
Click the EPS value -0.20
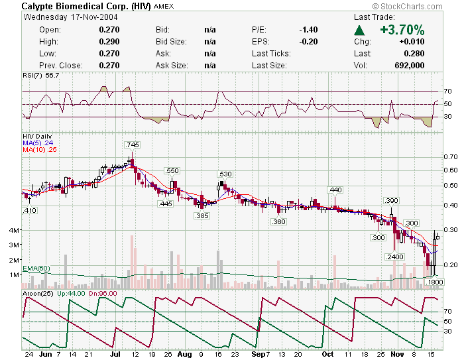pyautogui.click(x=308, y=42)
